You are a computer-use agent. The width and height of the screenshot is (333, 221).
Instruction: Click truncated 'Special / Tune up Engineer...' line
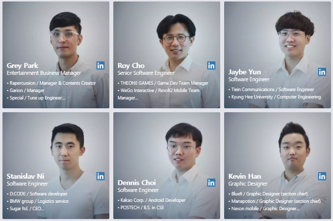coord(36,98)
